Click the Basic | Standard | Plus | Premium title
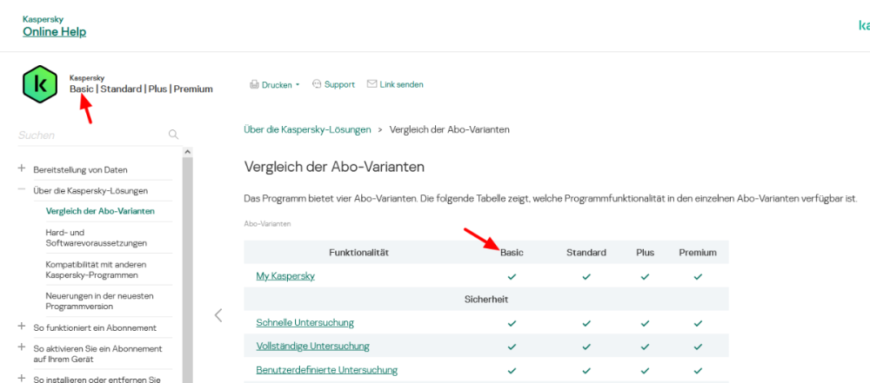 (141, 89)
